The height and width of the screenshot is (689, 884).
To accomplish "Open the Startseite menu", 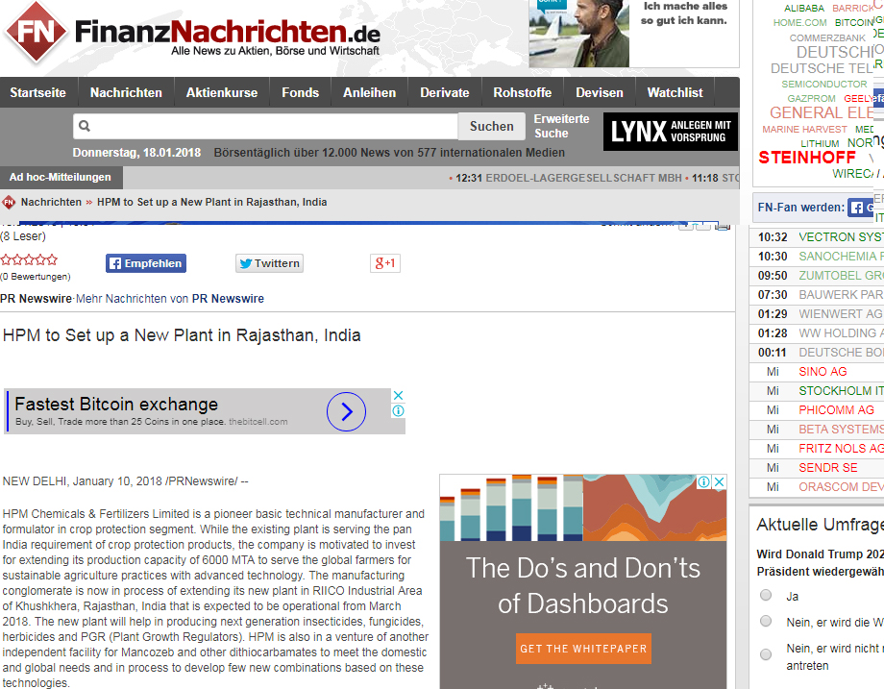I will click(37, 92).
